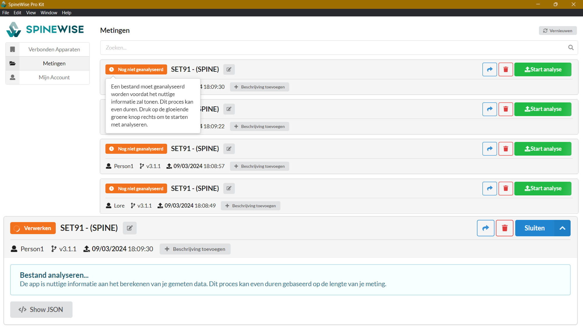Open the Help menu
Image resolution: width=583 pixels, height=328 pixels.
[x=66, y=13]
